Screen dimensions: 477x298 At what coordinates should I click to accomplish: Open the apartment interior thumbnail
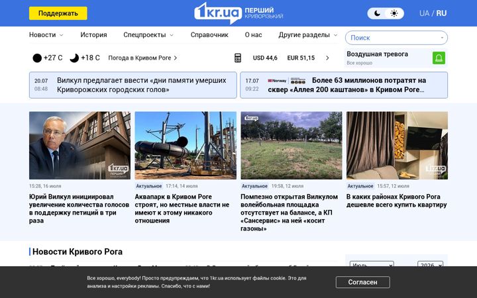pos(397,145)
